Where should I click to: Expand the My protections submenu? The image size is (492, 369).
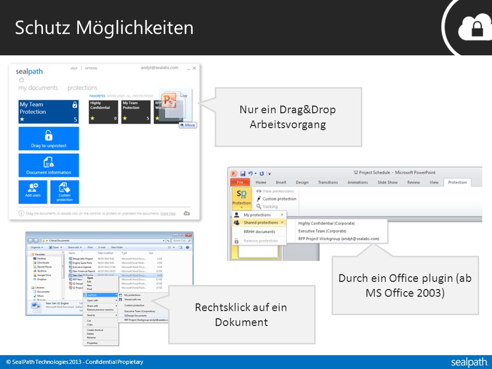point(259,215)
